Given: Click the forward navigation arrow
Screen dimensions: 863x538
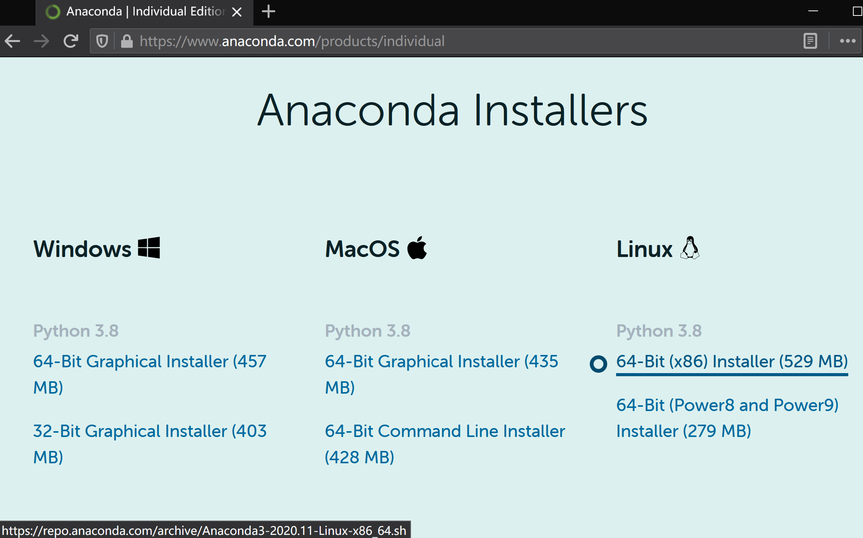Looking at the screenshot, I should [41, 41].
